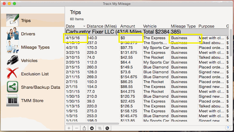Select TMM Store label in sidebar
The height and width of the screenshot is (132, 234).
click(32, 101)
